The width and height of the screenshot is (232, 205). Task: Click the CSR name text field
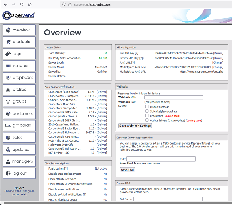pyautogui.click(x=161, y=159)
